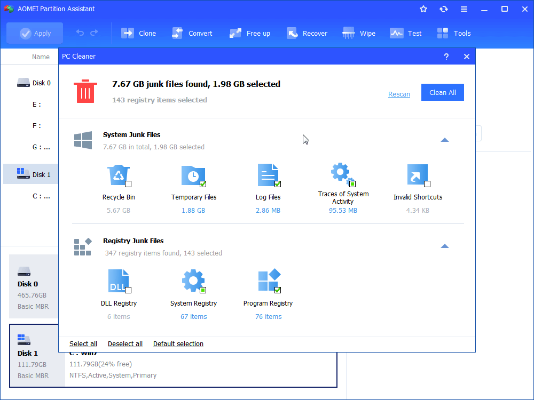Click the star favorite icon in the title bar
The width and height of the screenshot is (534, 400).
click(x=423, y=9)
